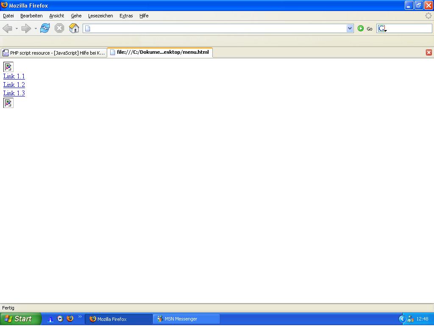Click the first broken image above Link 1.1

point(8,67)
